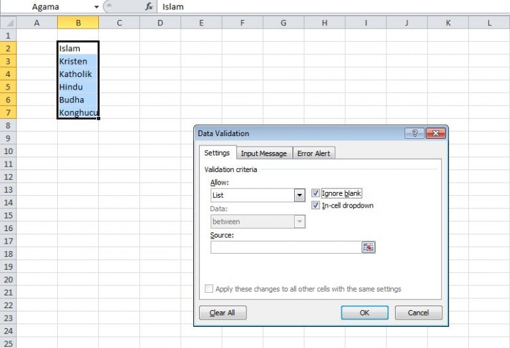Open the Allow dropdown showing List
The height and width of the screenshot is (348, 510).
tap(299, 195)
